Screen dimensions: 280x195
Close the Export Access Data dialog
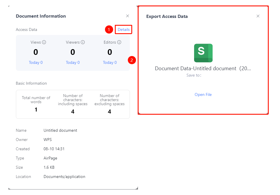[258, 16]
